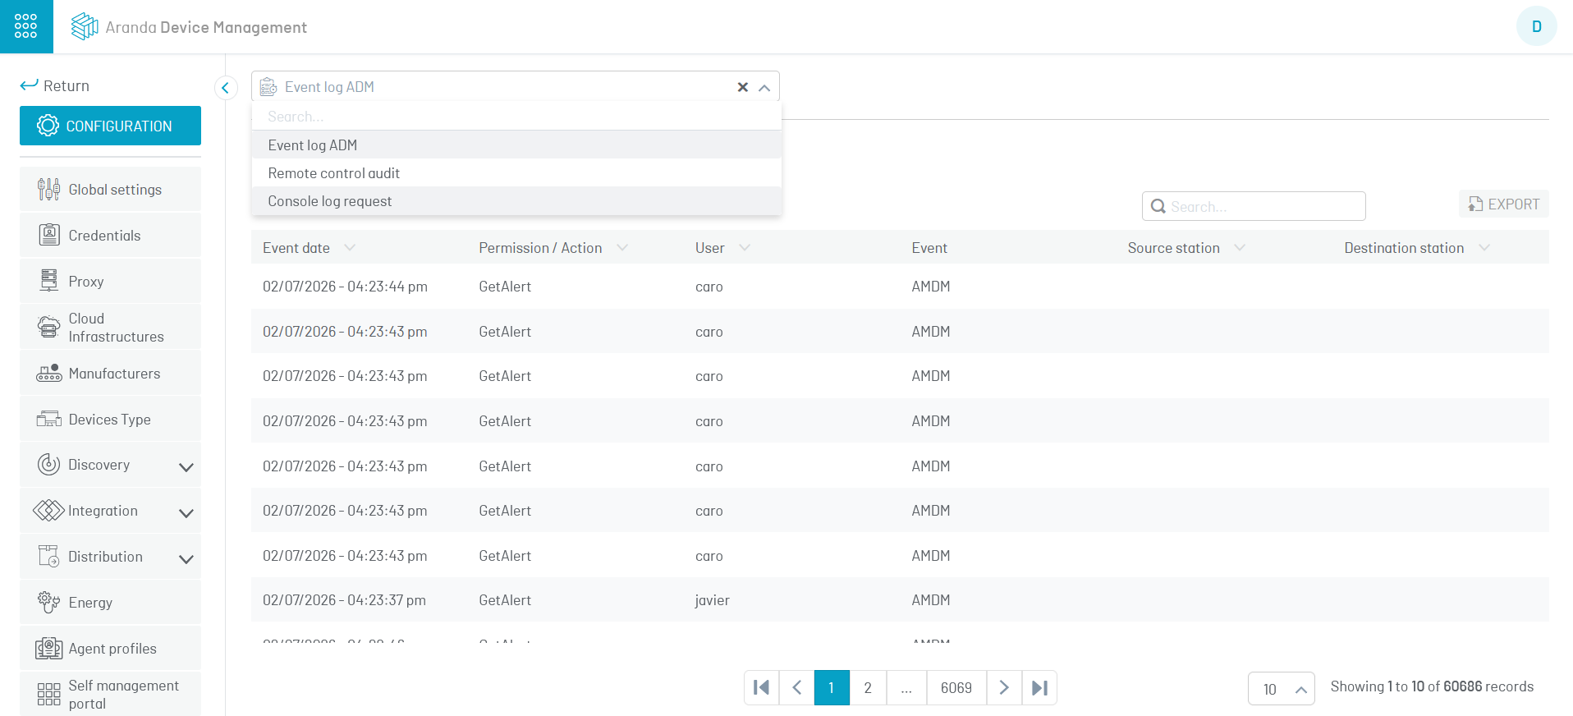Click the table search magnifier icon
Image resolution: width=1573 pixels, height=716 pixels.
tap(1158, 206)
